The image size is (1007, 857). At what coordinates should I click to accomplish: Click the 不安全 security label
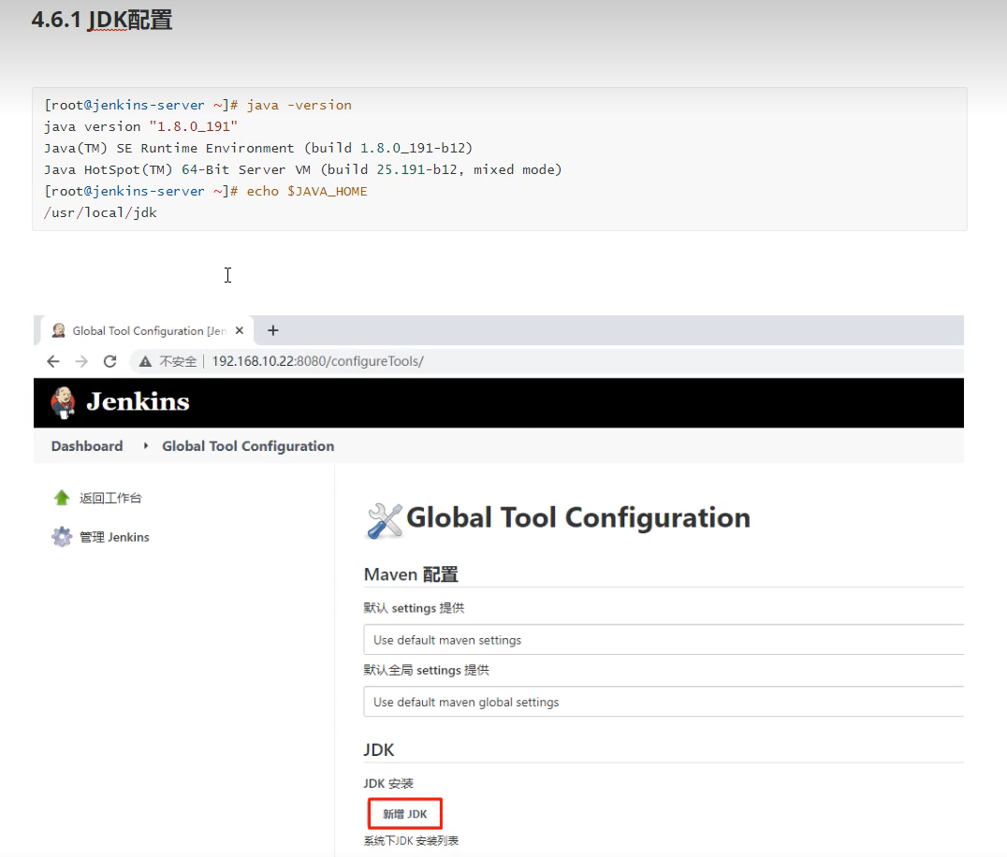tap(178, 361)
